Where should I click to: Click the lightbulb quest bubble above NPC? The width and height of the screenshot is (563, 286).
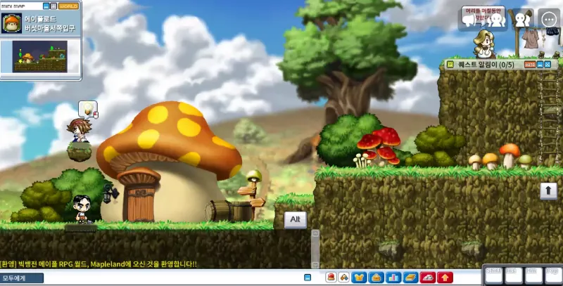click(88, 110)
